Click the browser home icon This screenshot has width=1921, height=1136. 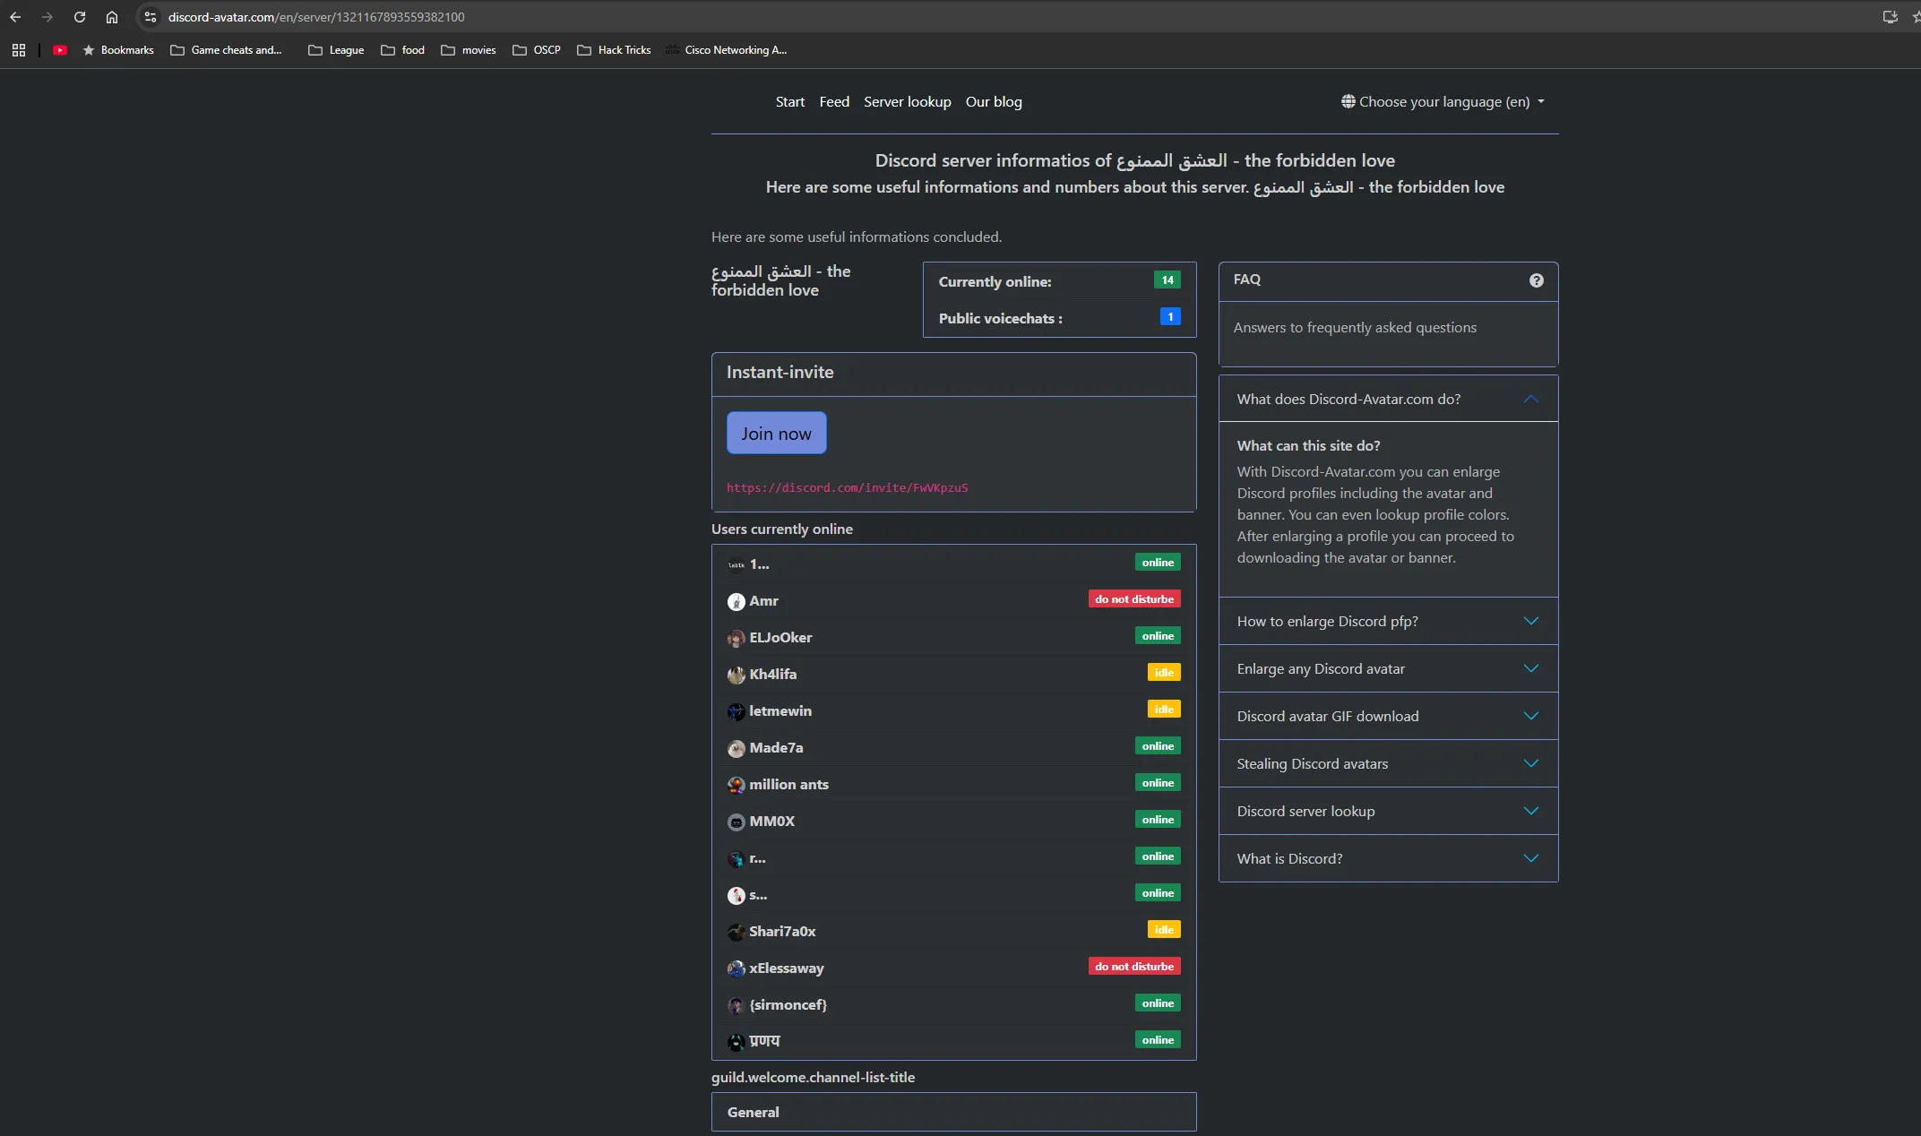(112, 17)
